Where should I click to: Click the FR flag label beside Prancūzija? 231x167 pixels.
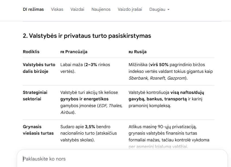(62, 52)
